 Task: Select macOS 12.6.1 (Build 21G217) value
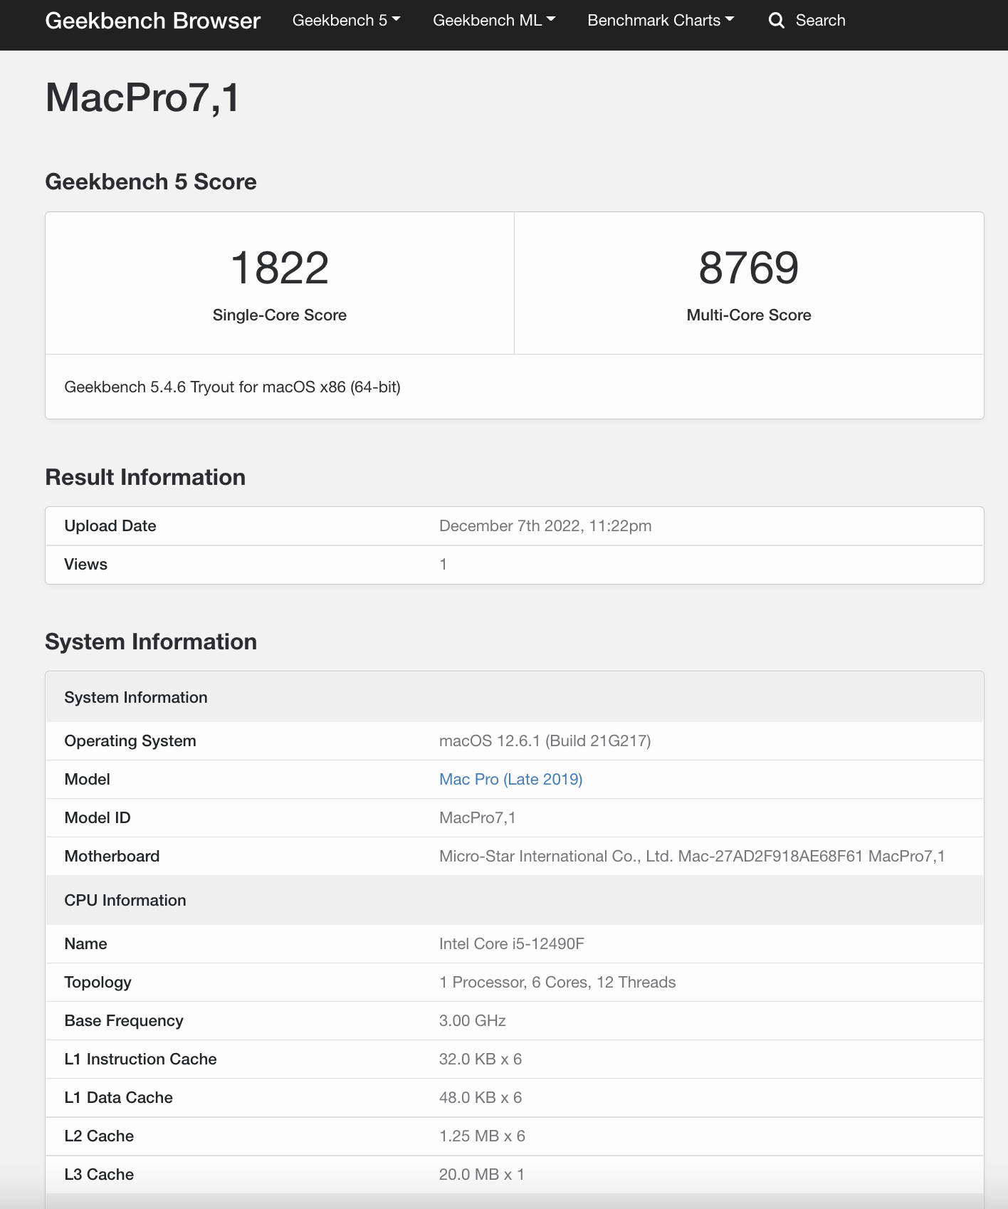click(x=545, y=740)
